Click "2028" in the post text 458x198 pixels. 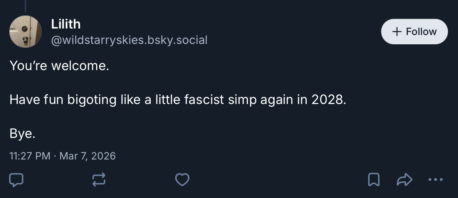(327, 100)
